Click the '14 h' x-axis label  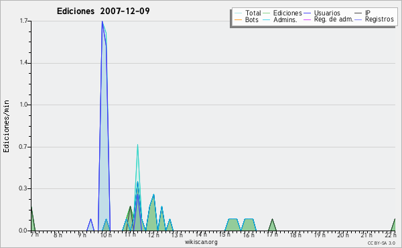(x=201, y=235)
